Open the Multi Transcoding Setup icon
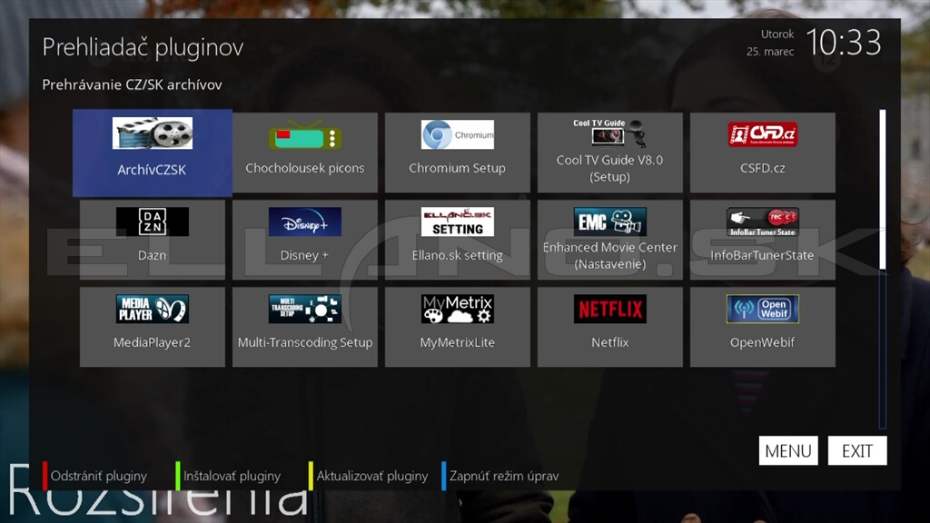 tap(305, 309)
